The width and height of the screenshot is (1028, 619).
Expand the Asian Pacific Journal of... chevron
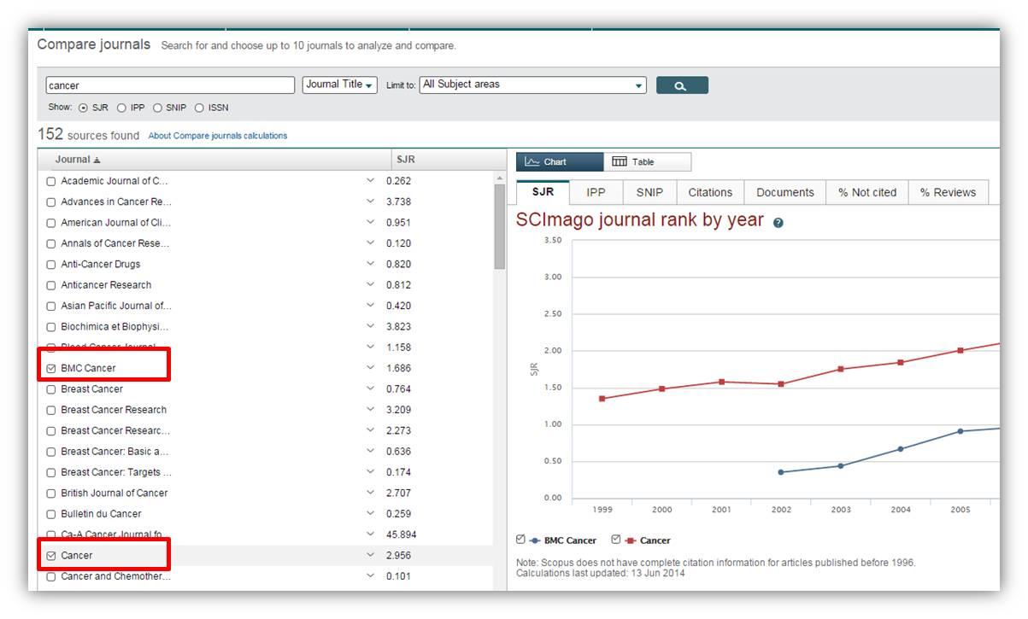point(370,306)
